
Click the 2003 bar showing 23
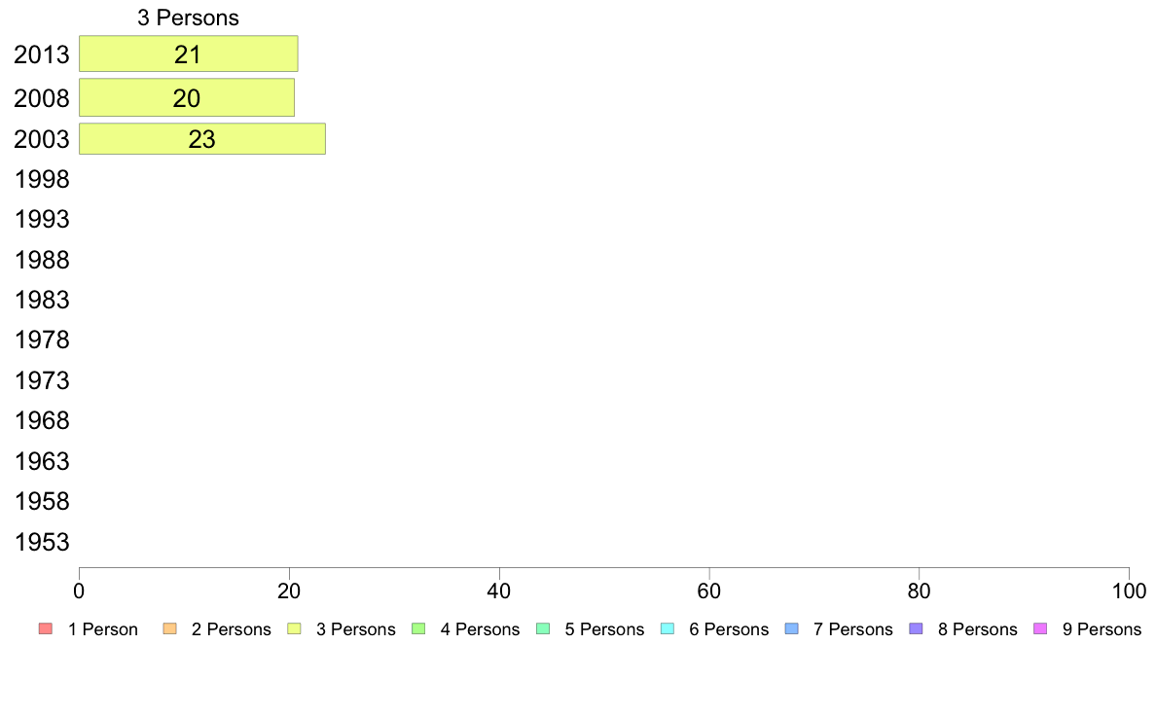202,139
